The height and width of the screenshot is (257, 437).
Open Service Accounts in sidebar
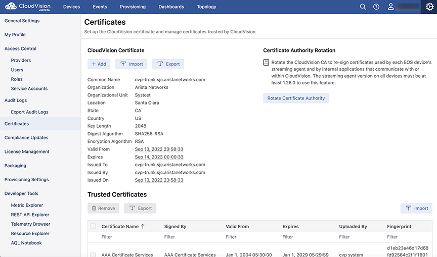click(29, 89)
